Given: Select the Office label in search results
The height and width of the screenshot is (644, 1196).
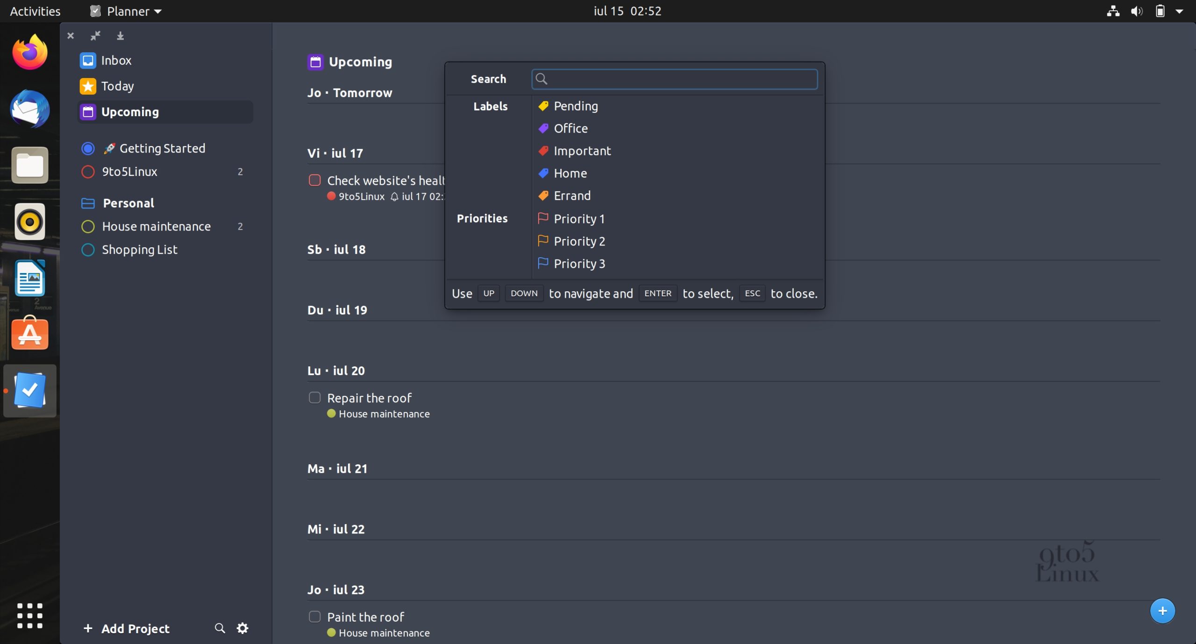Looking at the screenshot, I should click(571, 128).
